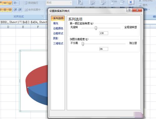
Task: Open the 边框颜色 section
Action: pyautogui.click(x=58, y=28)
